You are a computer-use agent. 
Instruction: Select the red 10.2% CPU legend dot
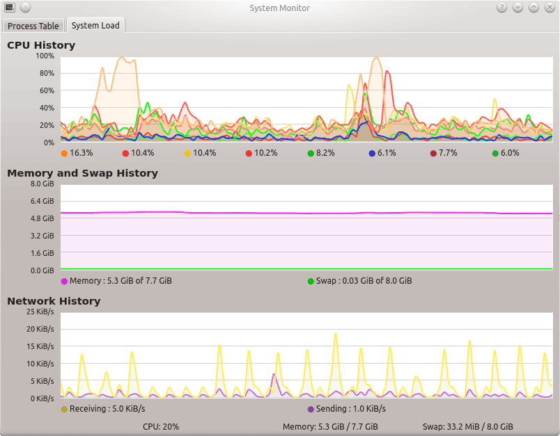249,153
